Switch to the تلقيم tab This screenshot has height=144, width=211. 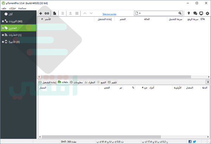(x=112, y=82)
